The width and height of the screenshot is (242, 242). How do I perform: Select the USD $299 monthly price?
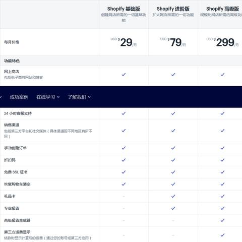point(222,42)
